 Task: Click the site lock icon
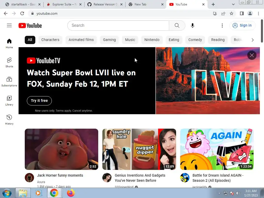(x=32, y=13)
